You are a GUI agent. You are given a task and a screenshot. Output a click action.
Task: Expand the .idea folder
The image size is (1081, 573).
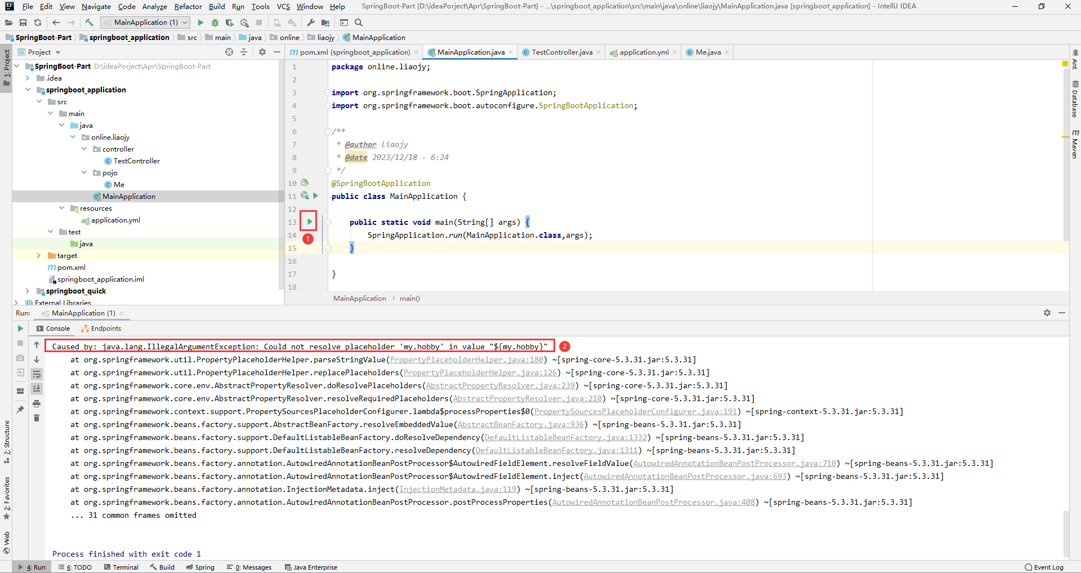click(x=27, y=78)
